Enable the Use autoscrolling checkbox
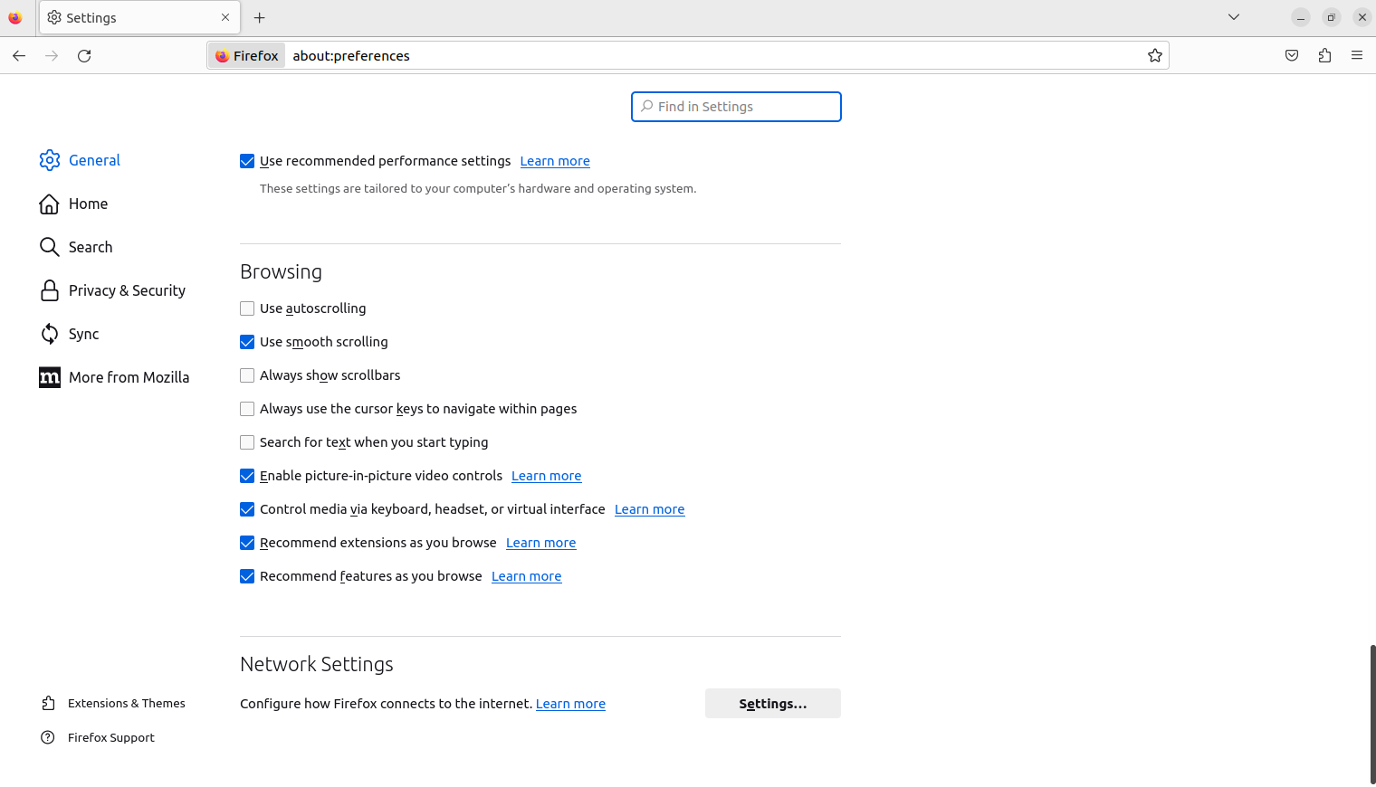 coord(247,308)
